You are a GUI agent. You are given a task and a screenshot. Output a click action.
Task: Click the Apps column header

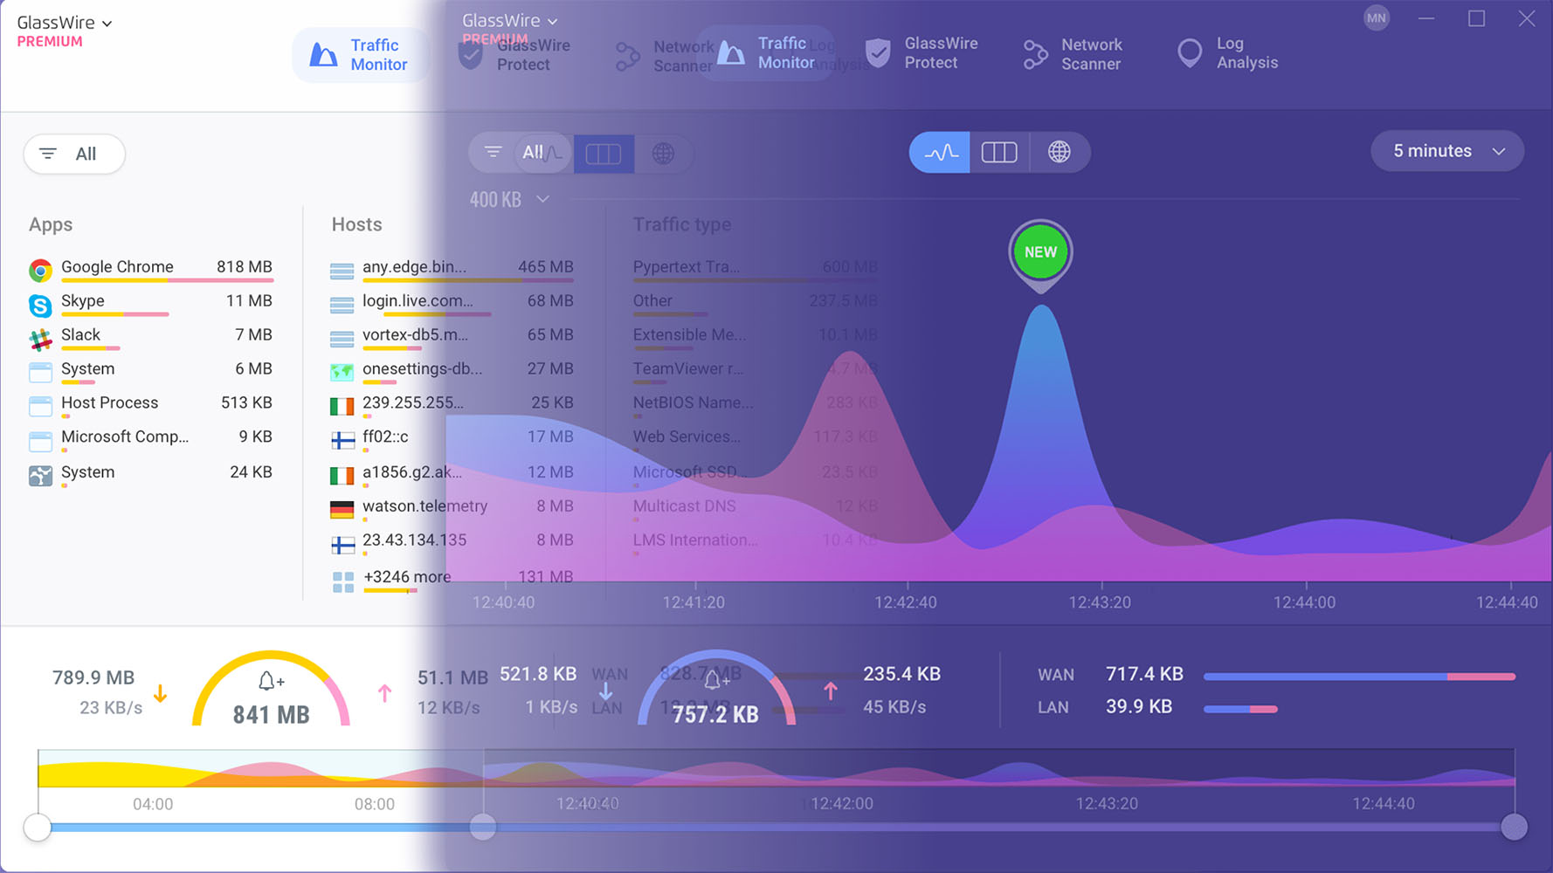point(51,224)
